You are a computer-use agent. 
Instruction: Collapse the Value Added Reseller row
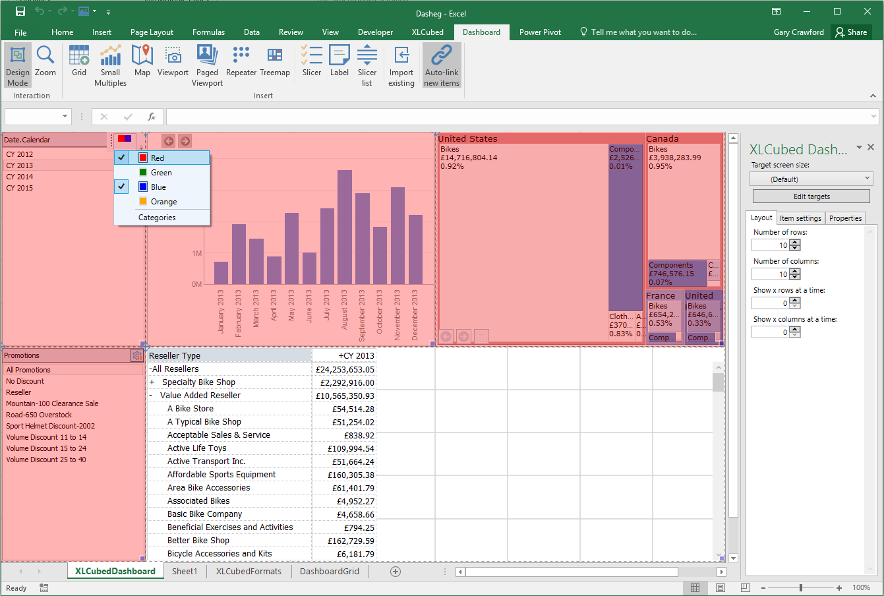click(x=151, y=396)
